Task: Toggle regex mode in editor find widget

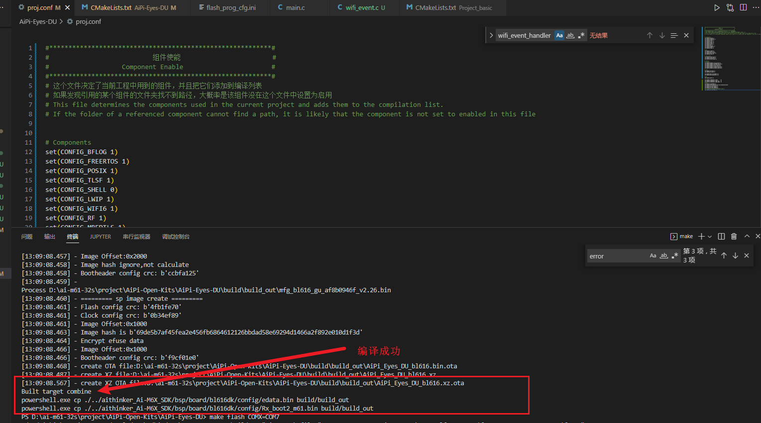Action: point(581,35)
